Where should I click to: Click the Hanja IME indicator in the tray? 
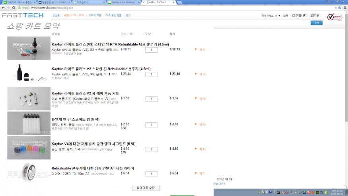pyautogui.click(x=266, y=192)
